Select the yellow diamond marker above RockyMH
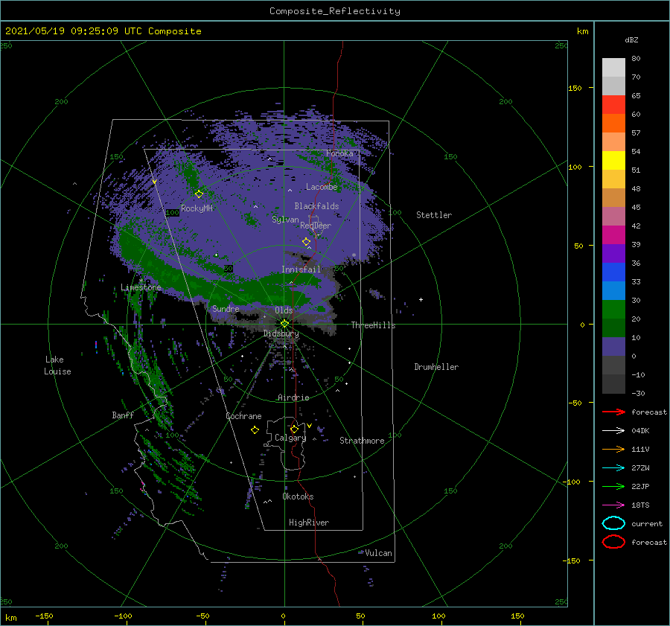Viewport: 670px width, 626px height. pos(199,194)
